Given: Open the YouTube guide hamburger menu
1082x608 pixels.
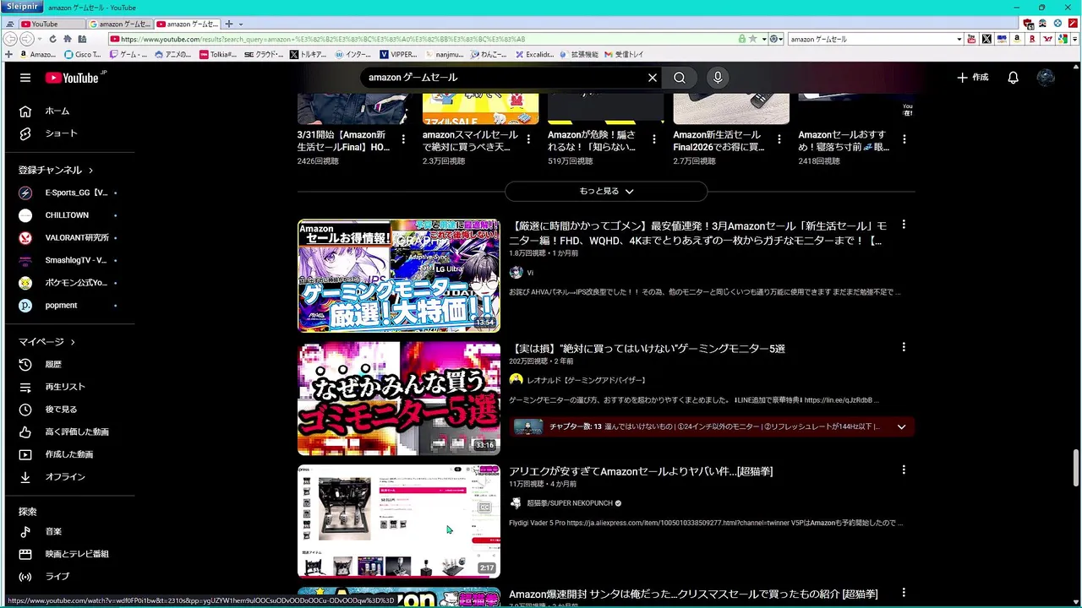Looking at the screenshot, I should tap(25, 78).
